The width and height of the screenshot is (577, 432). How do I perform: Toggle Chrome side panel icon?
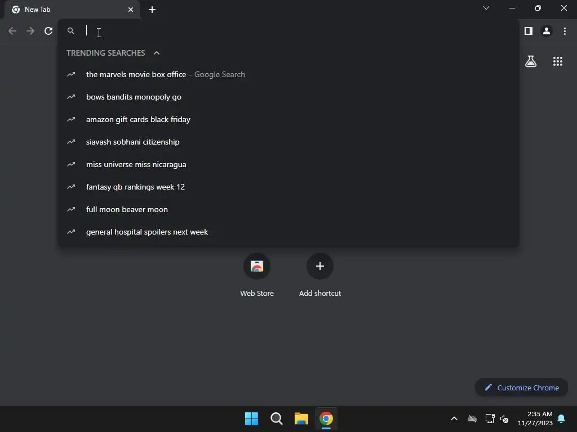tap(529, 31)
